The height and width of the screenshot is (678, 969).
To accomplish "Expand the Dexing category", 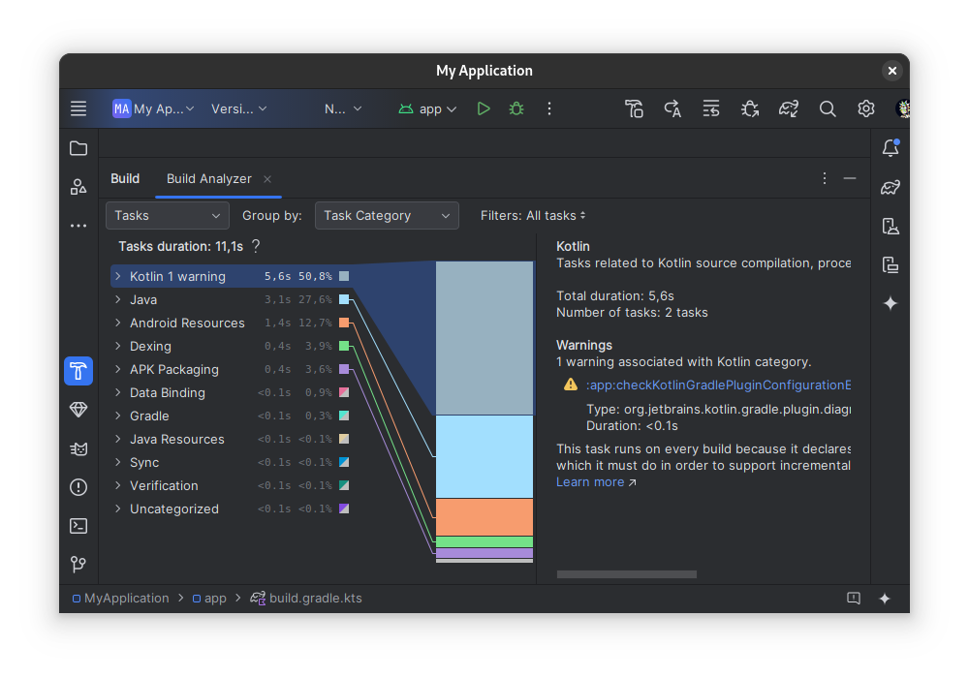I will click(x=117, y=346).
